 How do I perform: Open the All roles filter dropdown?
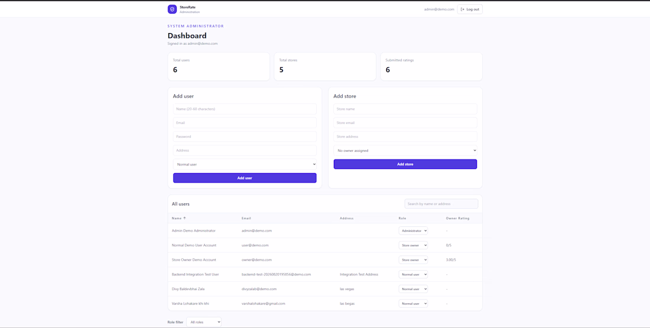[x=203, y=321]
